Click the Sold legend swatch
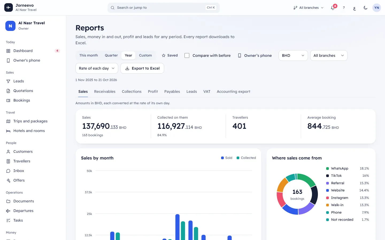This screenshot has width=385, height=240. [x=222, y=158]
